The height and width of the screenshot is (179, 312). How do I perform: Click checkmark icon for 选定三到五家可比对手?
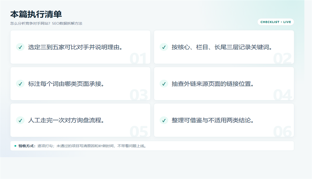[20, 47]
